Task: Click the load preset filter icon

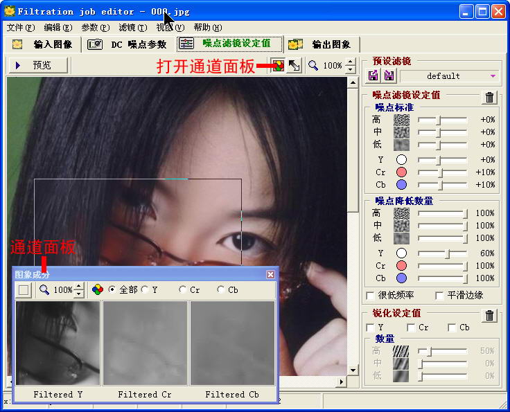Action: (x=373, y=75)
